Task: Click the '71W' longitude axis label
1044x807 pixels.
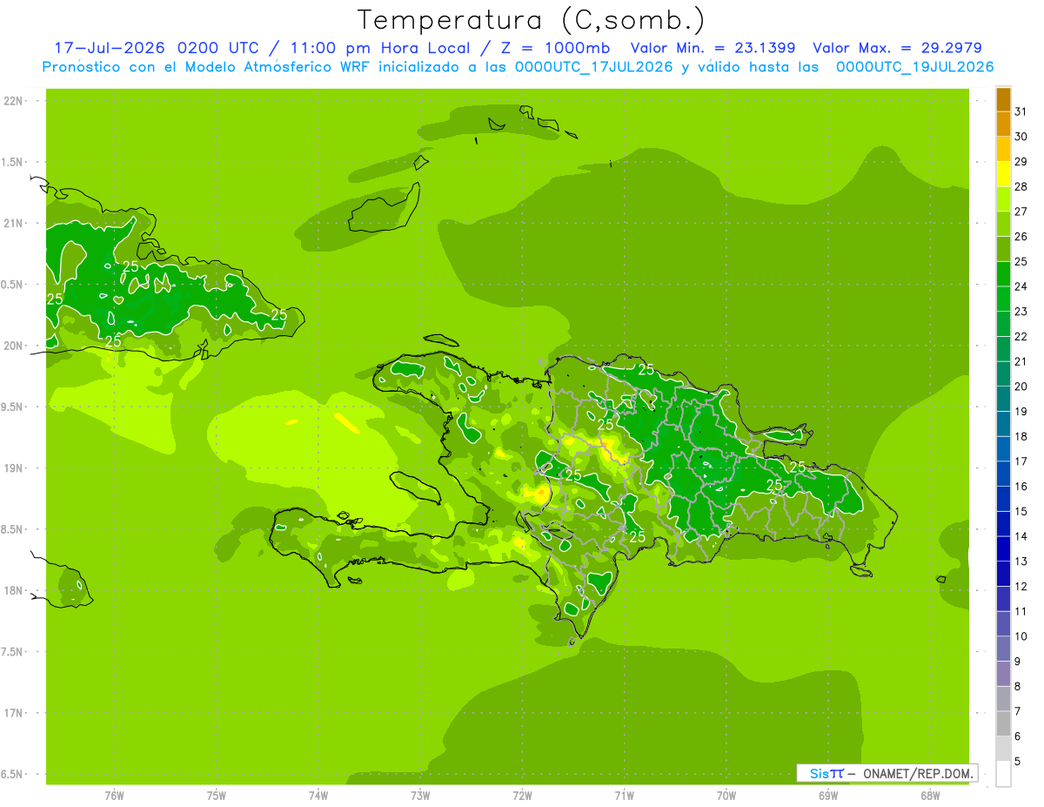Action: coord(624,796)
